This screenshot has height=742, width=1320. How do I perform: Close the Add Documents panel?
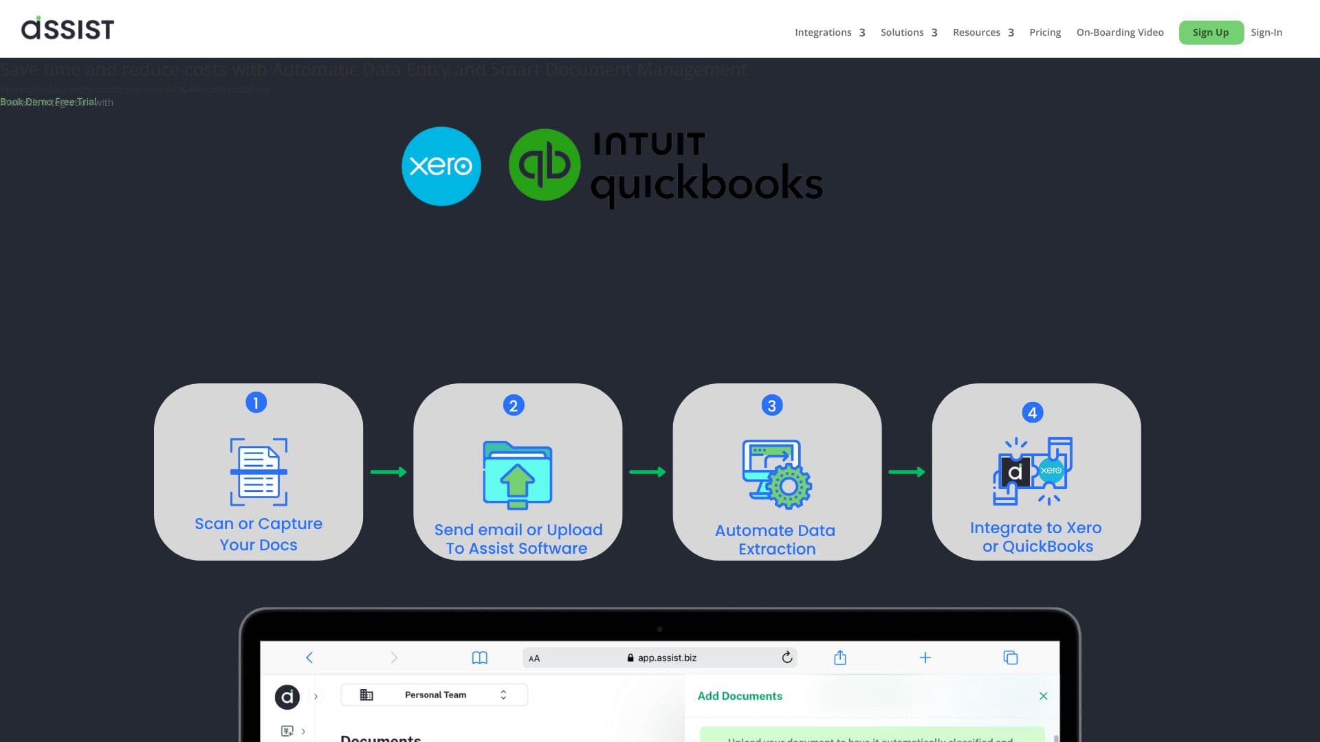coord(1044,696)
